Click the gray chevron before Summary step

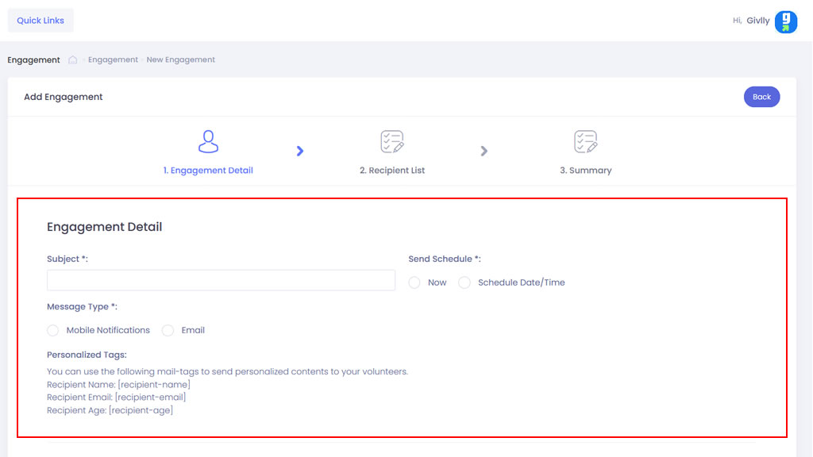click(484, 151)
